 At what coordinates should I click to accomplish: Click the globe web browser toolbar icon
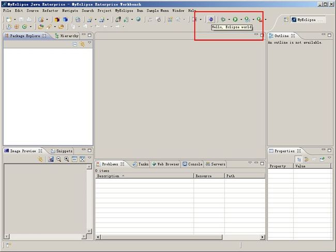coord(139,19)
